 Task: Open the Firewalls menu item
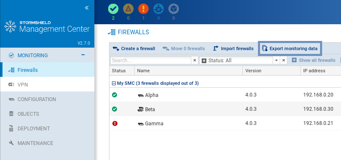point(47,70)
